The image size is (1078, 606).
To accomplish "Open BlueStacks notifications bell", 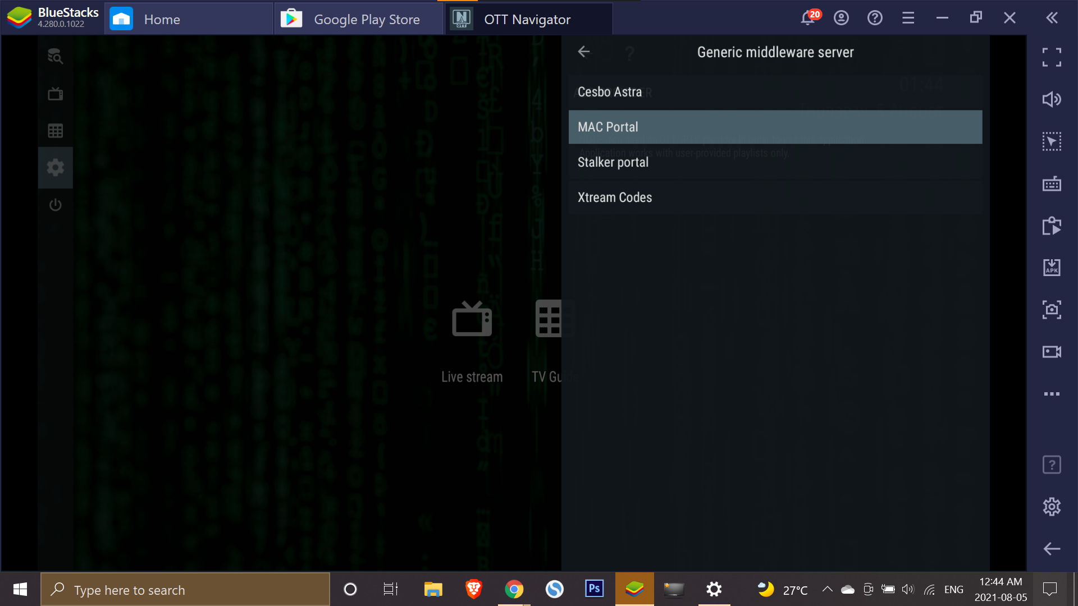I will tap(808, 18).
